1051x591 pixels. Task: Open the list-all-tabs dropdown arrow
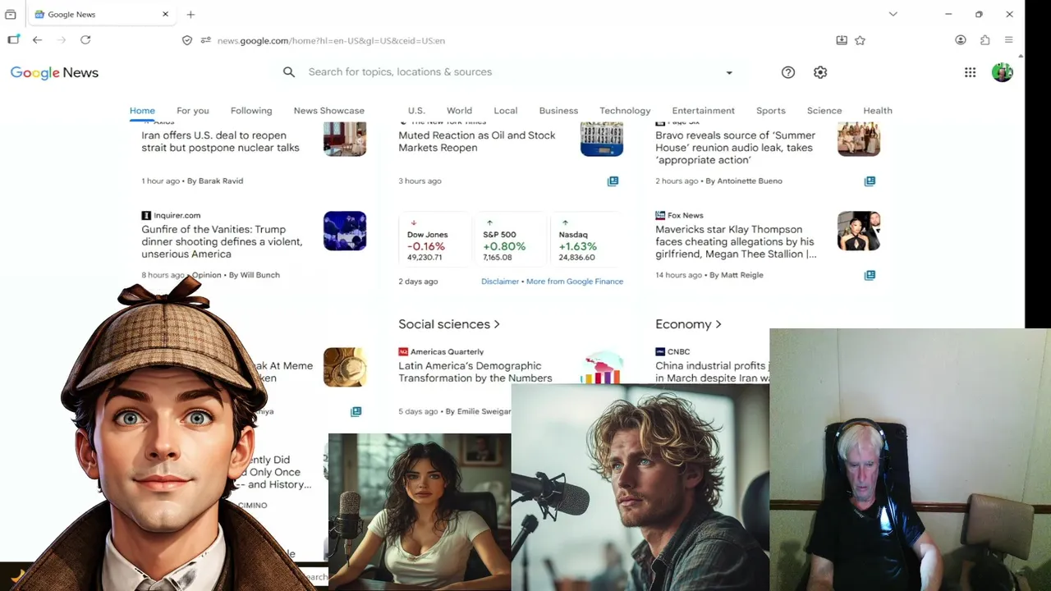(x=893, y=14)
